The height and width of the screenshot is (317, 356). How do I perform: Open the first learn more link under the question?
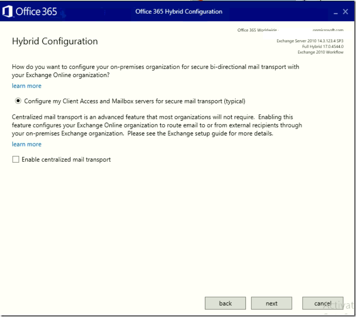[26, 86]
